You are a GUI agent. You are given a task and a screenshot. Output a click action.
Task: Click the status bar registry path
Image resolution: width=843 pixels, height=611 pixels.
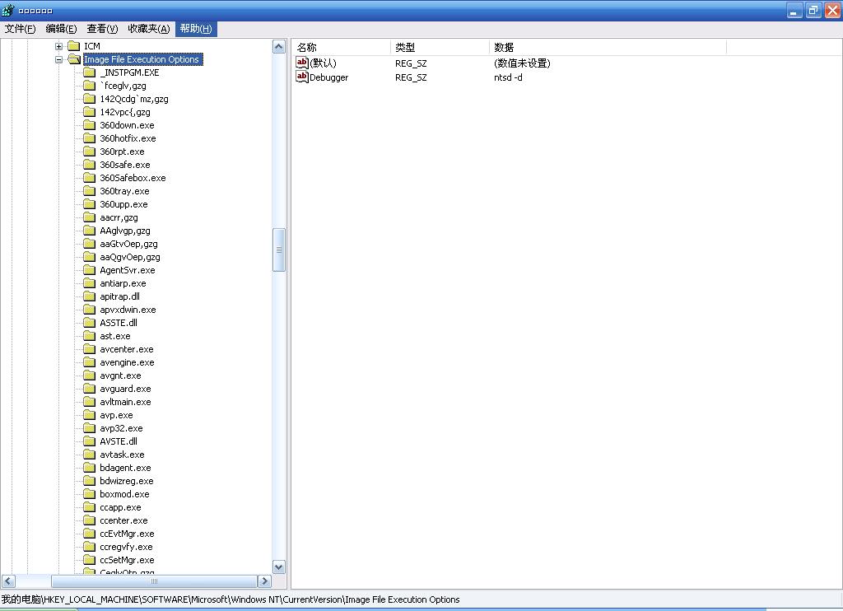pos(231,599)
